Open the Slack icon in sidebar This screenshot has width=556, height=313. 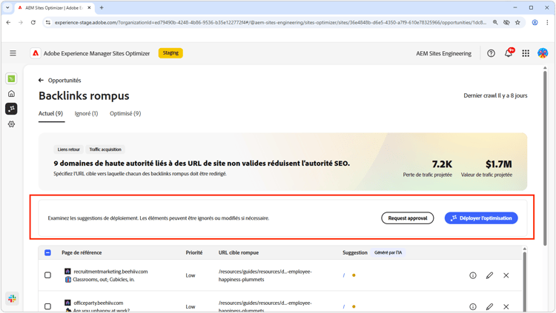click(x=12, y=298)
